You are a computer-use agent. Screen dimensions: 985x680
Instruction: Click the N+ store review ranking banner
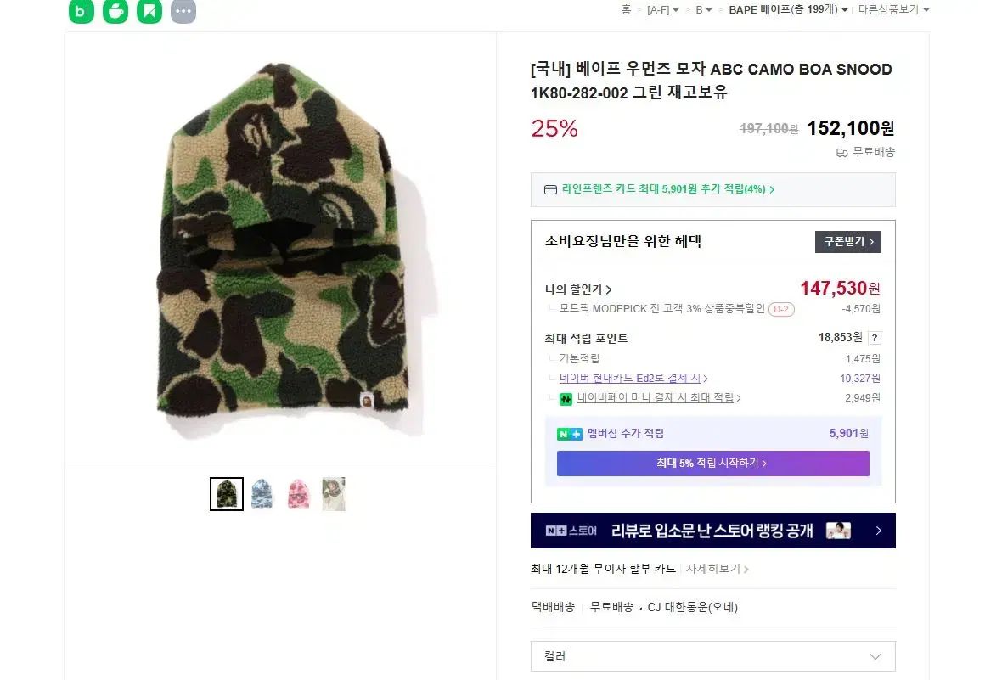tap(712, 531)
